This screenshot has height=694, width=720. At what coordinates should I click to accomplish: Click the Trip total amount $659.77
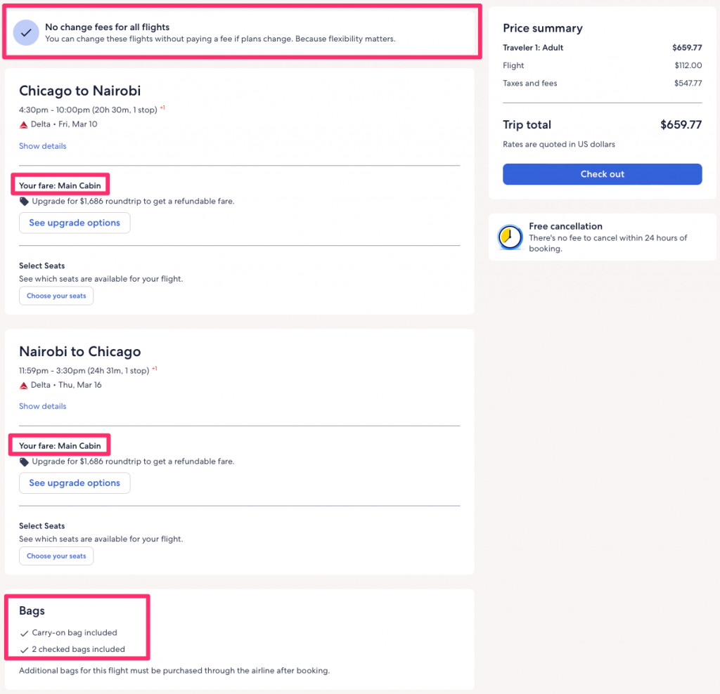pos(680,125)
